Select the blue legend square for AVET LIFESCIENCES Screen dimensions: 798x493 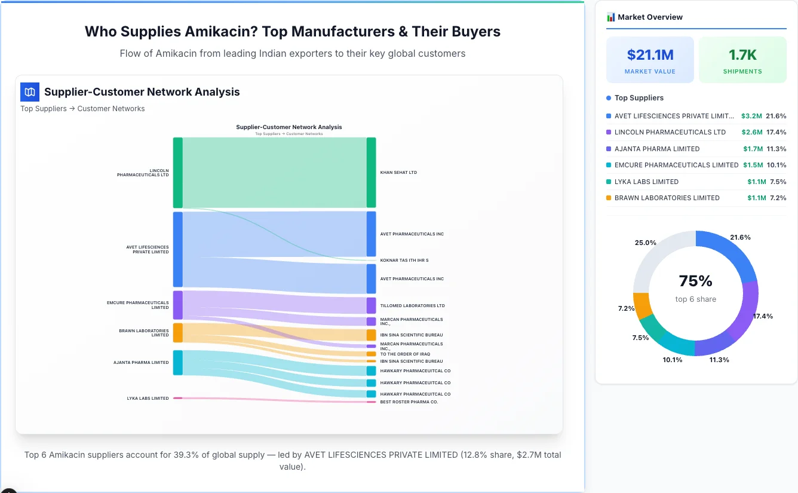click(x=609, y=116)
